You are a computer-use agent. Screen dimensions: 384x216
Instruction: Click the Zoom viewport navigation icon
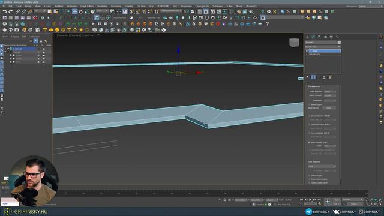point(367,200)
